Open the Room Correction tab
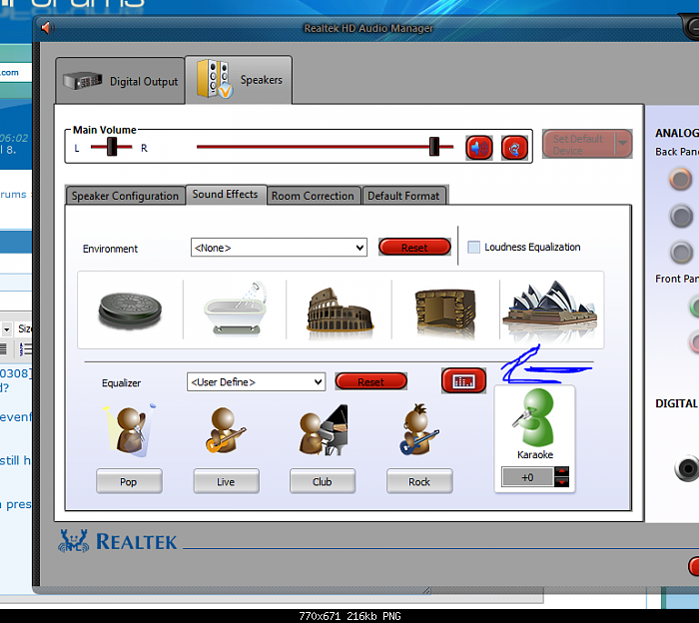 coord(313,196)
